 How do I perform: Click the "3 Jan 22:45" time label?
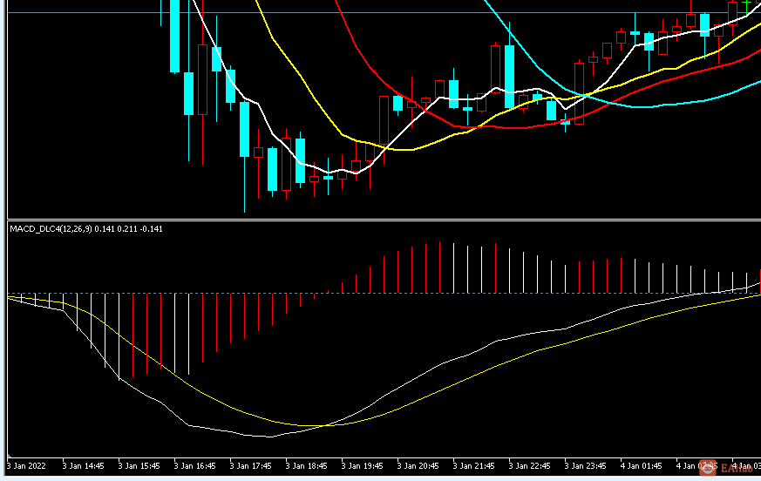530,466
